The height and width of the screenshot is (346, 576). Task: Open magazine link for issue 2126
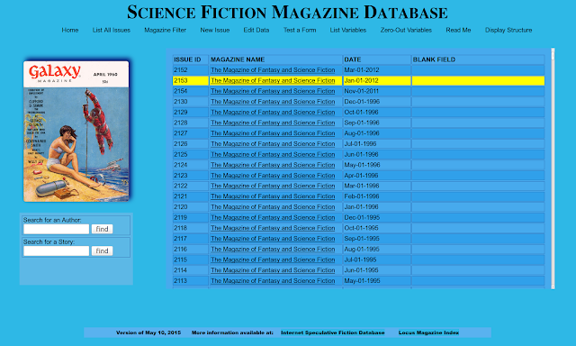pyautogui.click(x=273, y=144)
